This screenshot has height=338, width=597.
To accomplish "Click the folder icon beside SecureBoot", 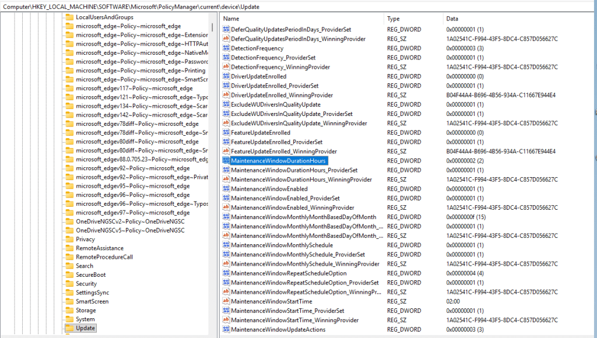I will (x=69, y=274).
